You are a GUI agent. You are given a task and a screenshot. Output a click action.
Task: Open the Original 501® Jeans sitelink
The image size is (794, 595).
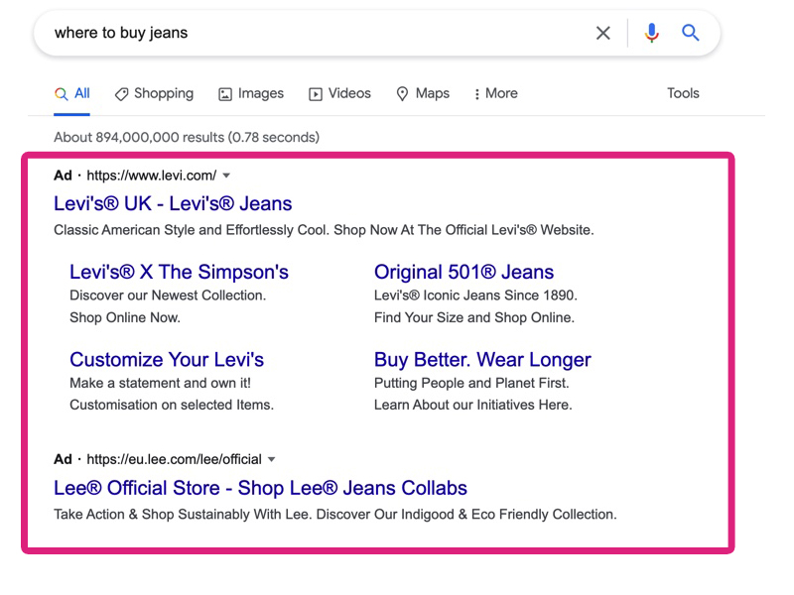463,272
